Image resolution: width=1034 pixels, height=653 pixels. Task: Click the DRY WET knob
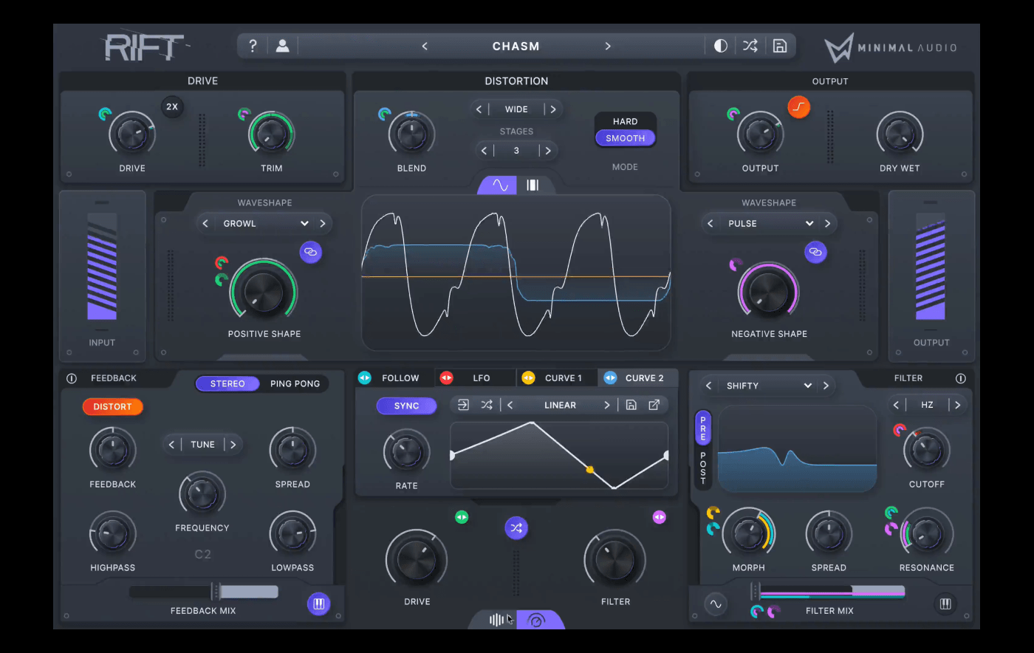point(900,135)
